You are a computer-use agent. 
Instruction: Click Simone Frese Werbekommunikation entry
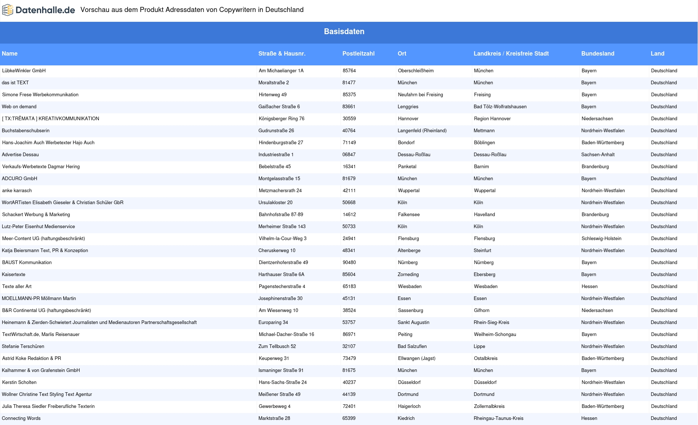(x=40, y=95)
